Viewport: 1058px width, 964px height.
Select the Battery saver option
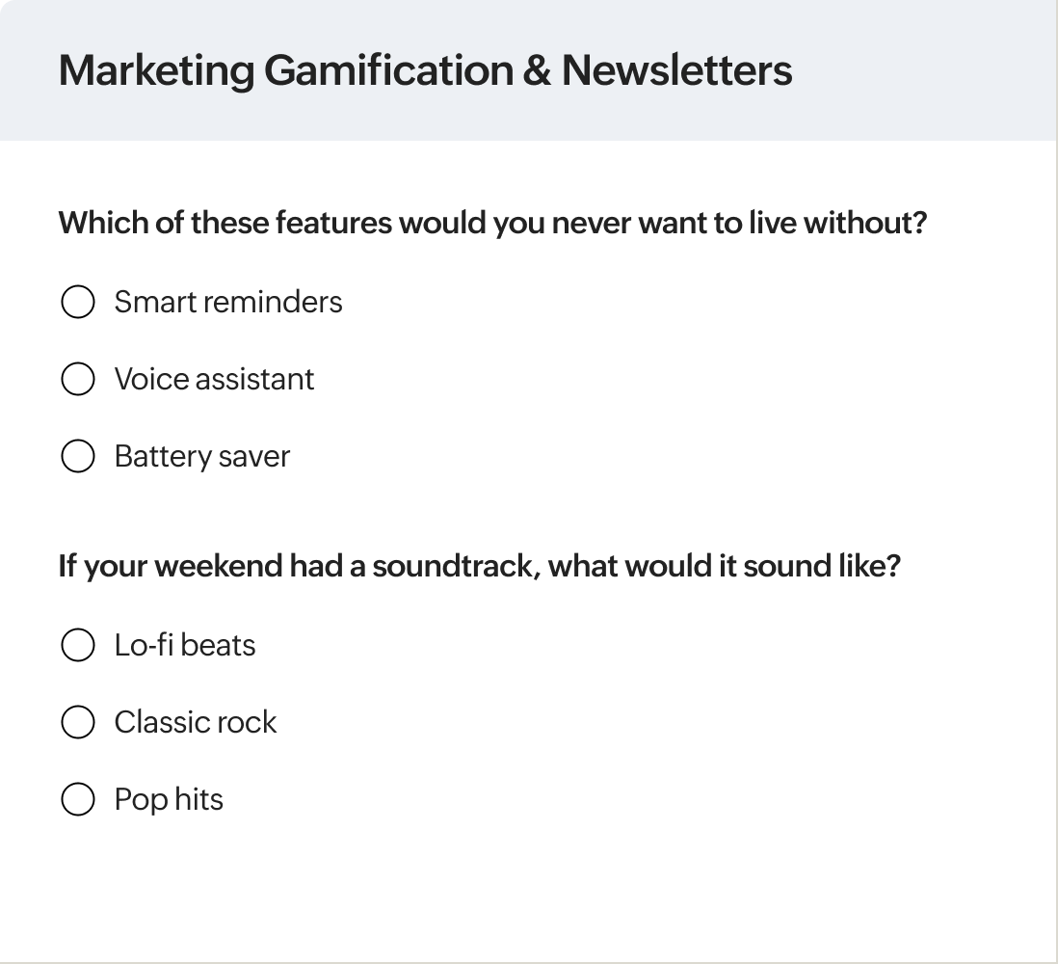coord(77,456)
